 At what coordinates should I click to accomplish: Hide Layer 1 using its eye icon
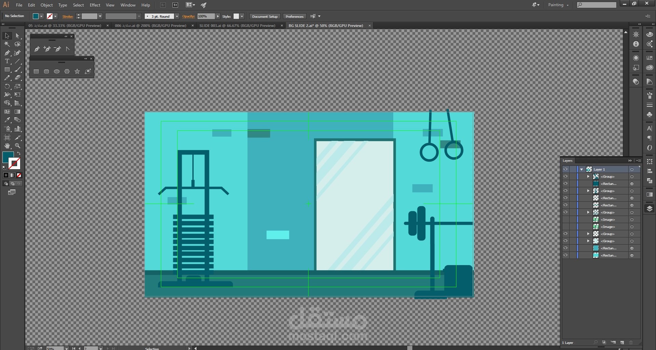(565, 169)
